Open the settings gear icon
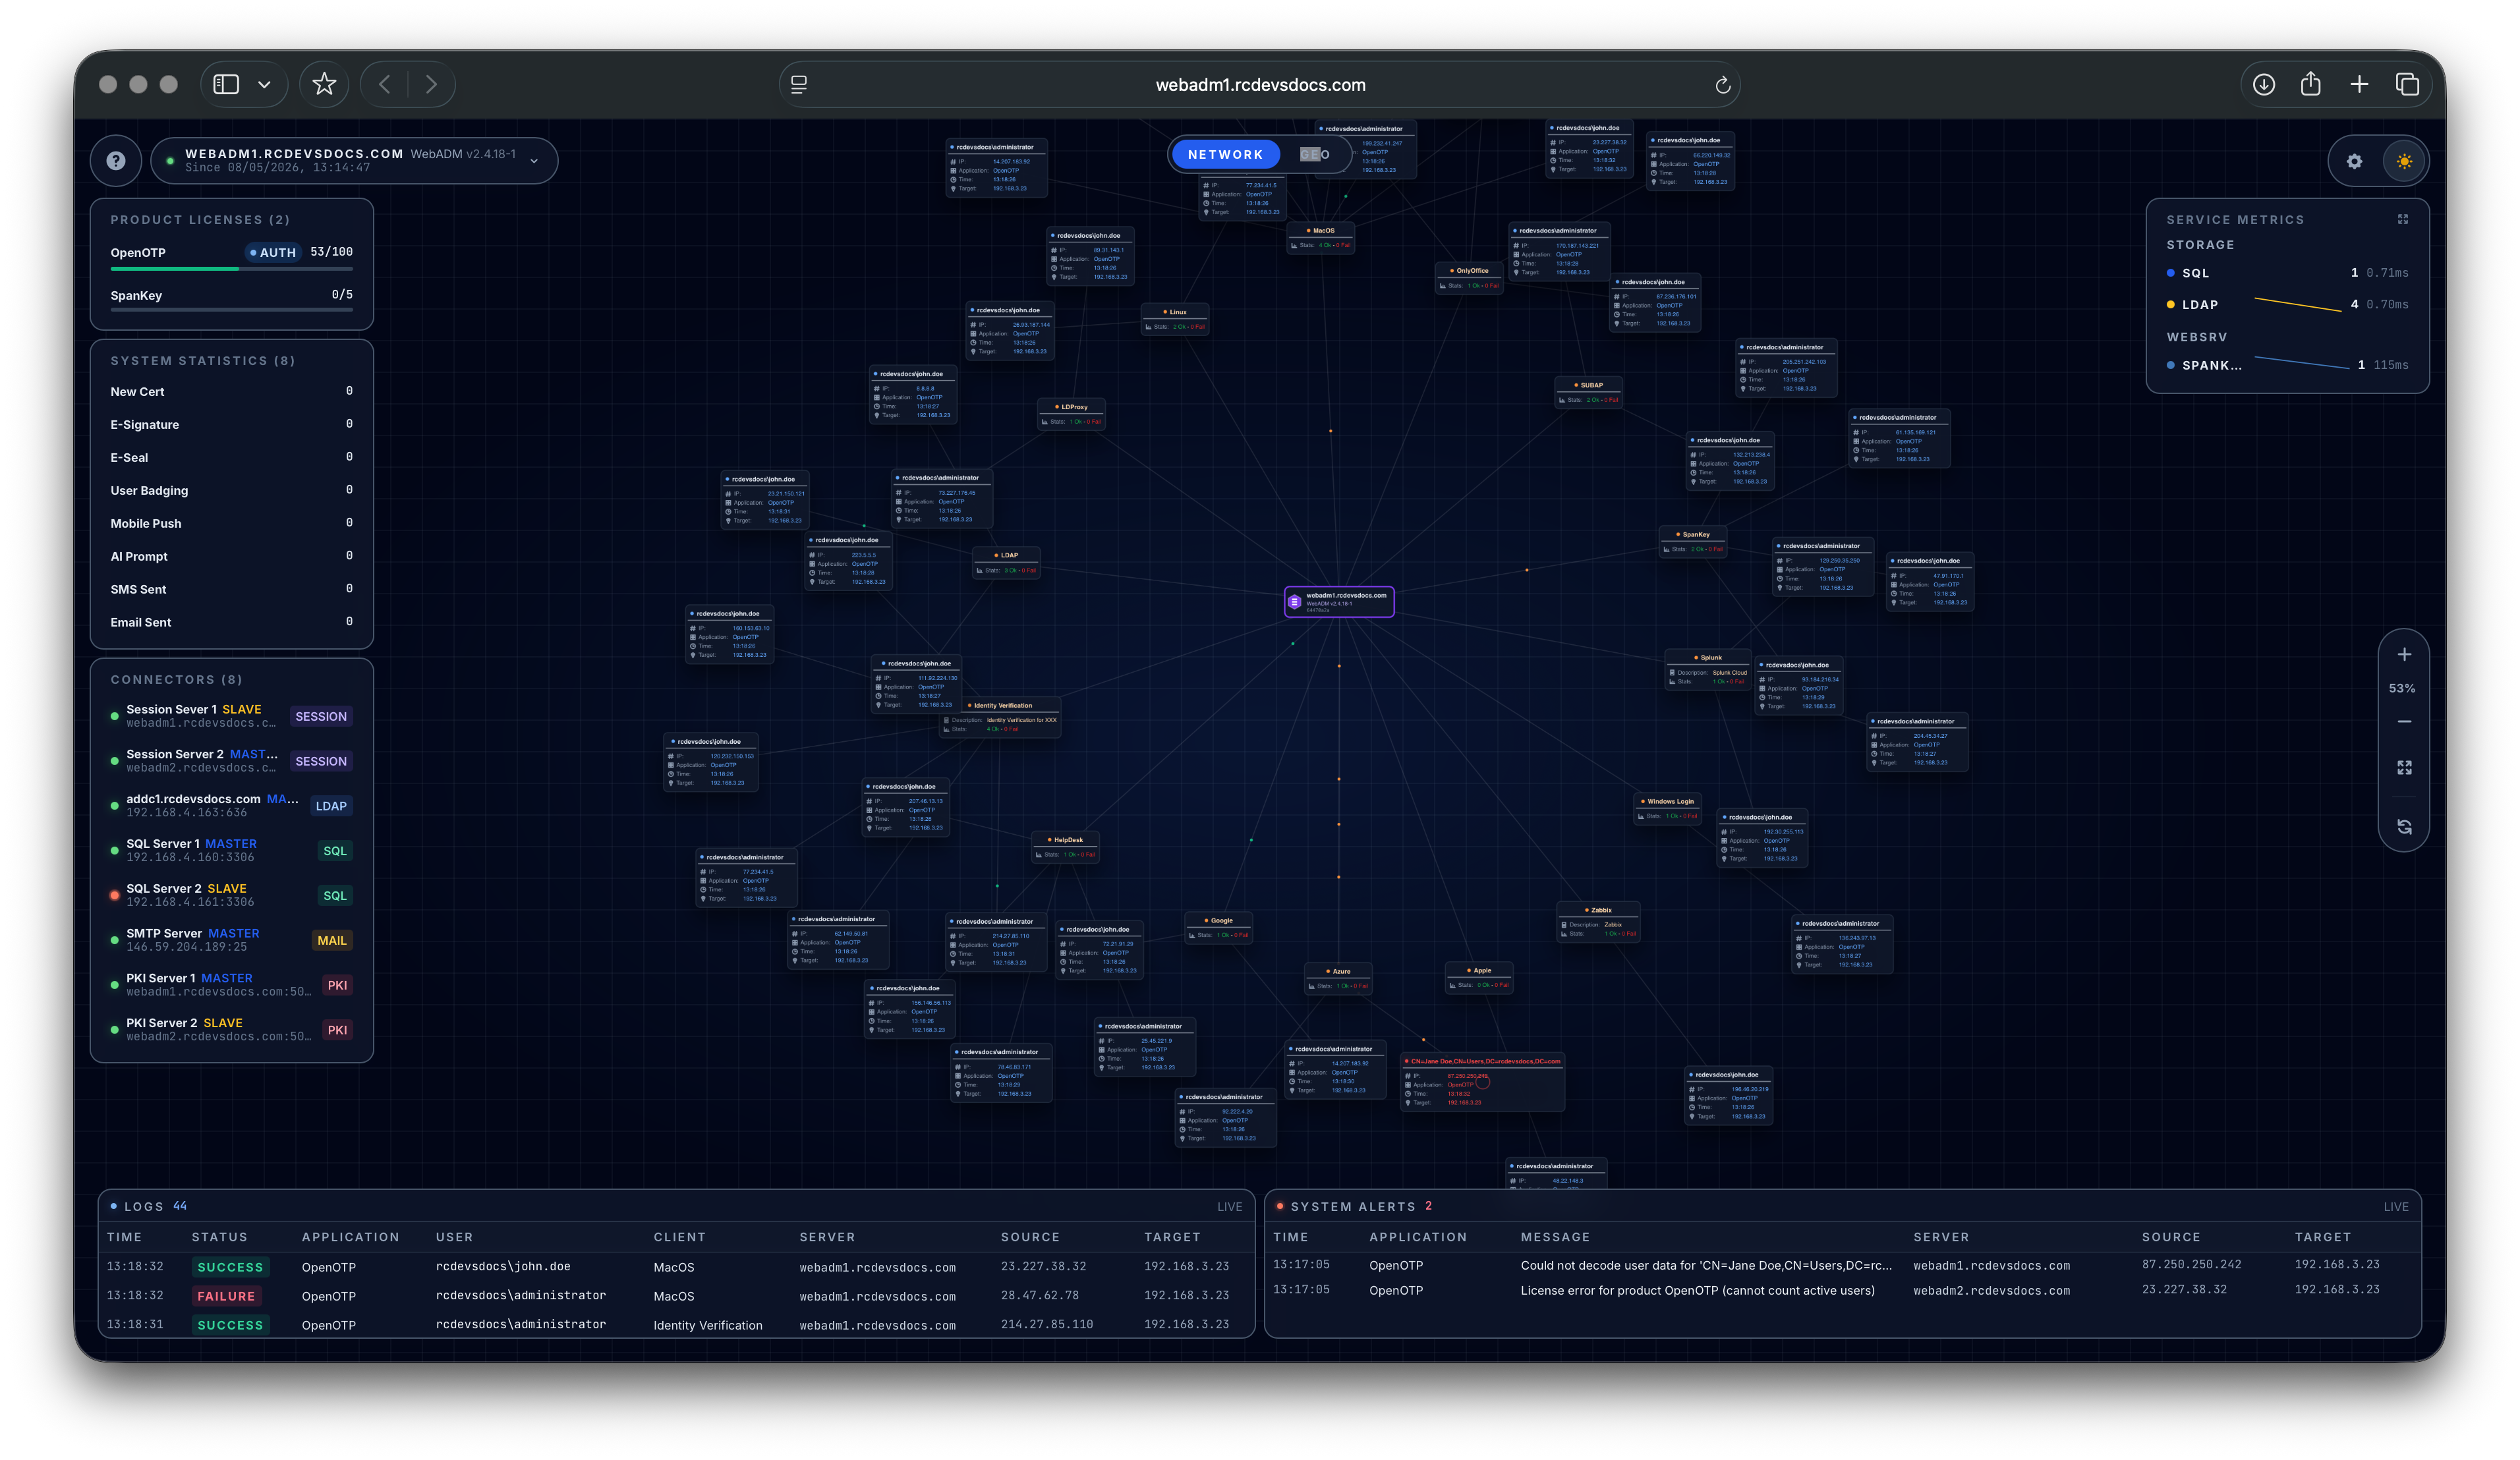This screenshot has width=2520, height=1460. (x=2354, y=161)
